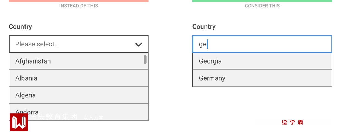341x138 pixels.
Task: Select Afghanistan from the country list
Action: click(33, 61)
